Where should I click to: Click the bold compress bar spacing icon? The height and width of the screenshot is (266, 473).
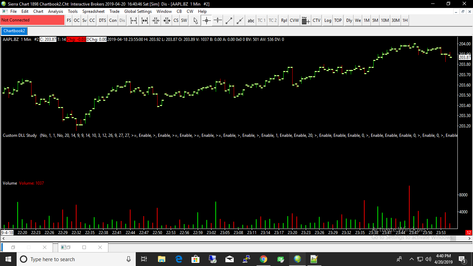tap(167, 20)
